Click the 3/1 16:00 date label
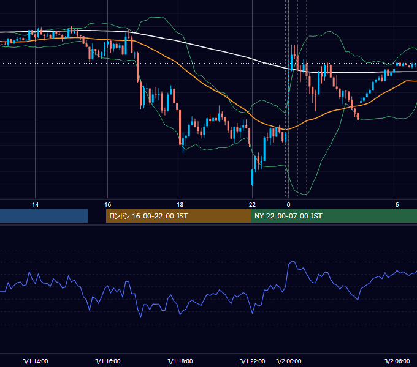The height and width of the screenshot is (367, 417). click(x=107, y=361)
